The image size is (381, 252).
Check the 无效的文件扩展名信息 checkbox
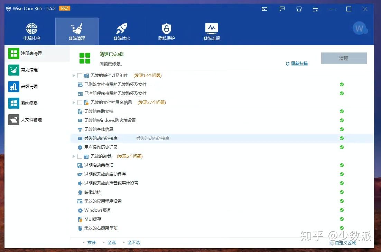tap(80, 102)
